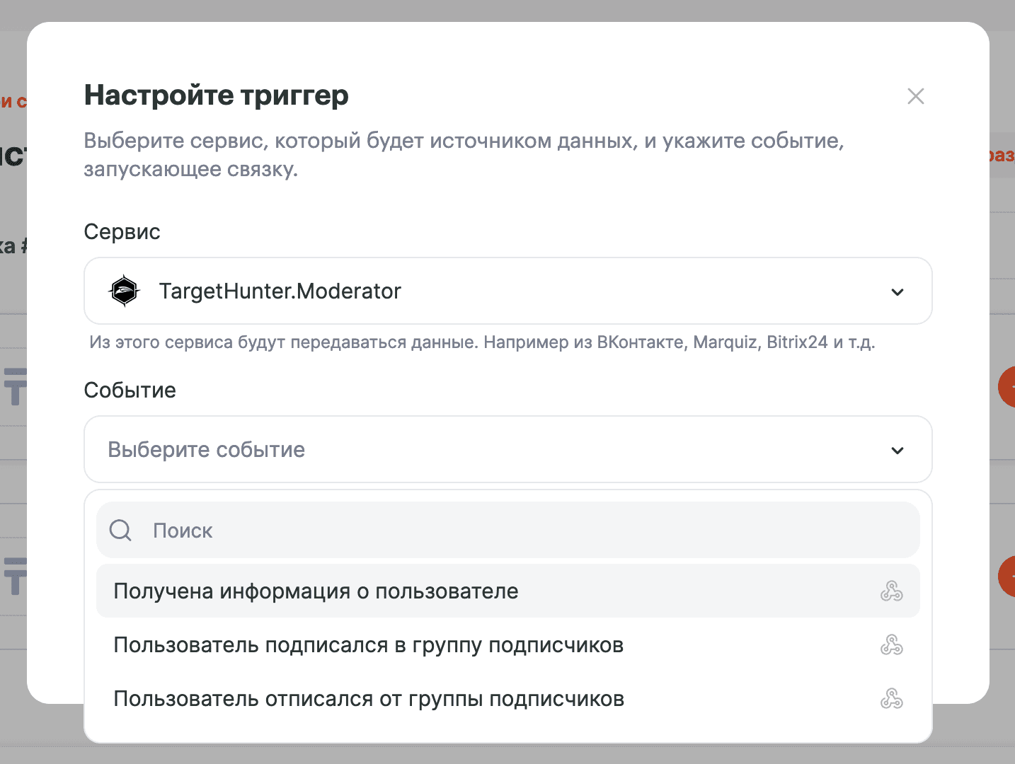Select Пользователь подписался в группу подписчиков
1015x764 pixels.
[x=368, y=645]
